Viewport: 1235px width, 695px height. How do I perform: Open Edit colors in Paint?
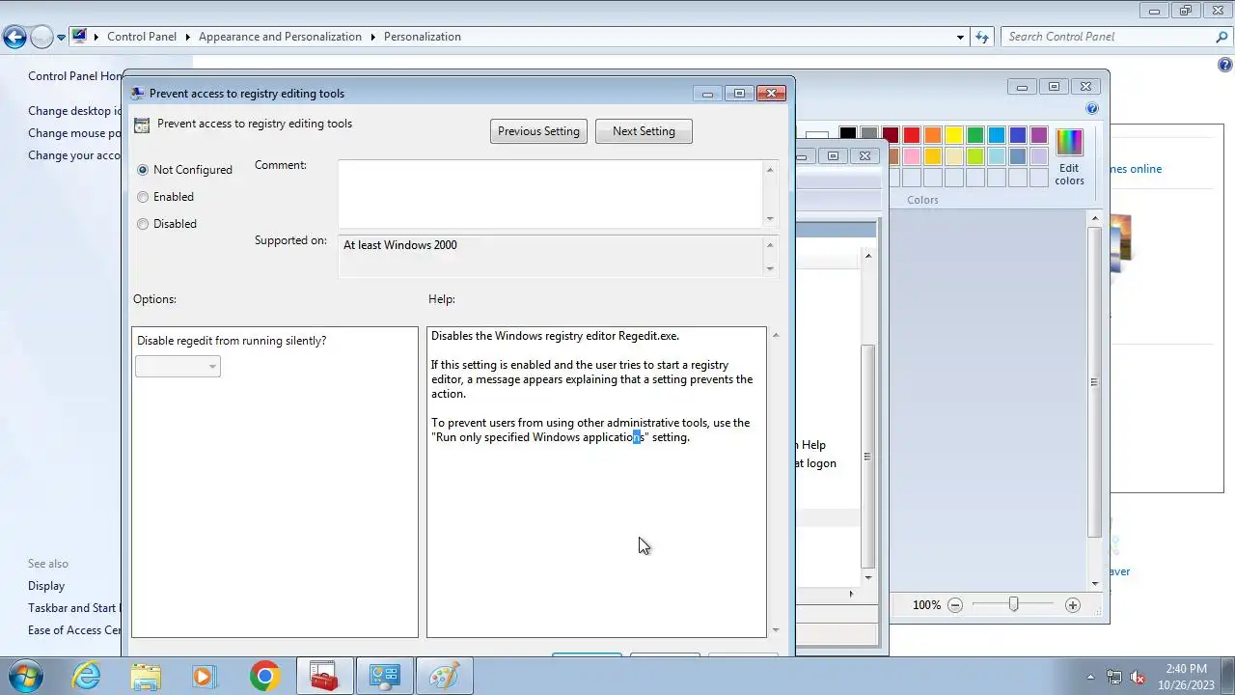coord(1069,157)
